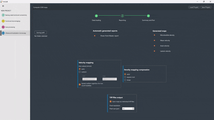The height and width of the screenshot is (120, 214).
Task: Click the Pixel size stepper arrows
Action: click(x=133, y=109)
